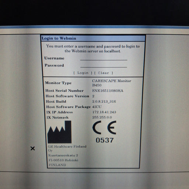189x189 pixels.
Task: Click netmask value 255.255.0.0
Action: pyautogui.click(x=102, y=117)
